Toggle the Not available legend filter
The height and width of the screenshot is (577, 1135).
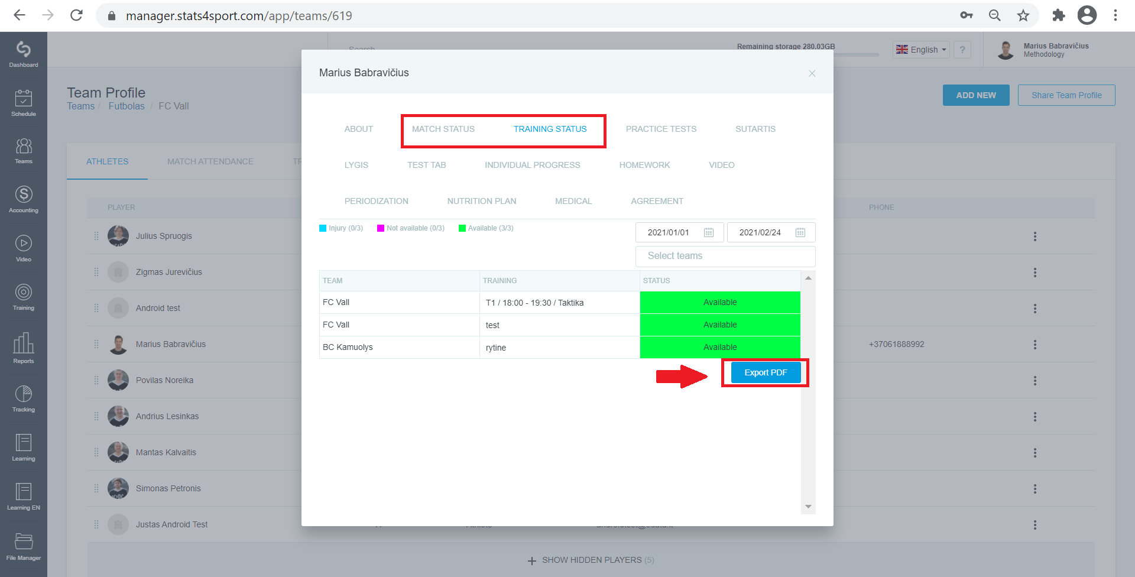coord(411,228)
